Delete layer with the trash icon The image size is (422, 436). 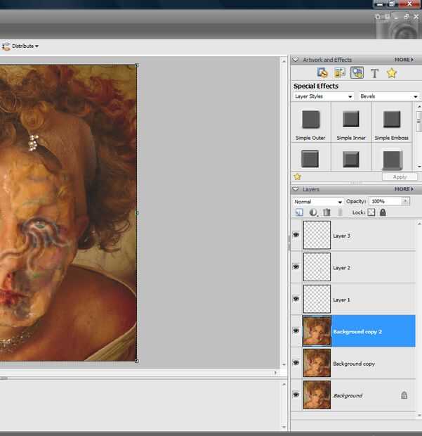click(327, 212)
